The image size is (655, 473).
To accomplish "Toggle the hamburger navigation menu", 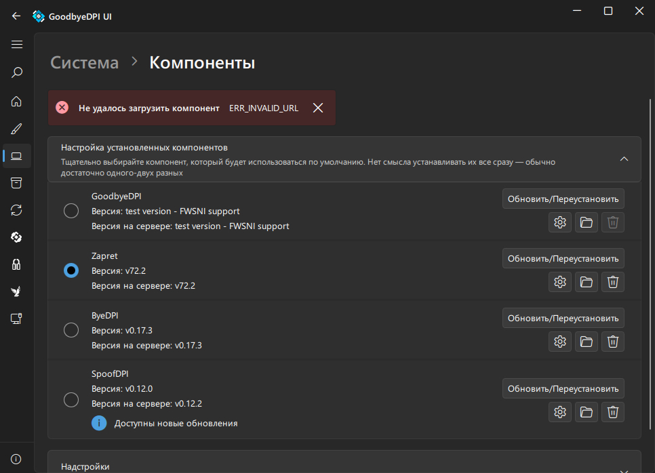I will [17, 45].
